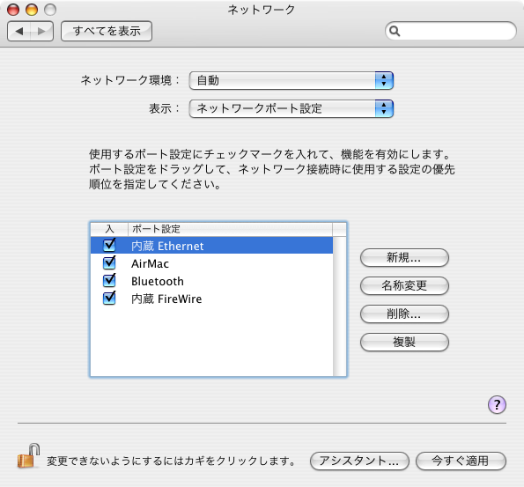Click the back arrow navigation button
The image size is (524, 487).
pos(19,31)
